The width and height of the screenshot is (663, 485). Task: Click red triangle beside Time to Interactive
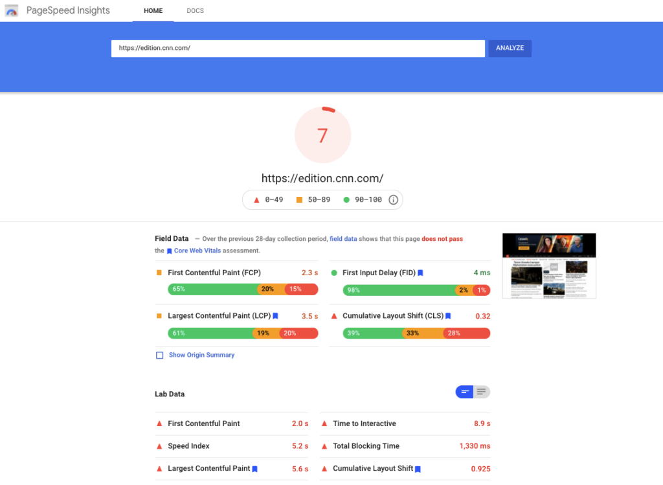[x=324, y=423]
